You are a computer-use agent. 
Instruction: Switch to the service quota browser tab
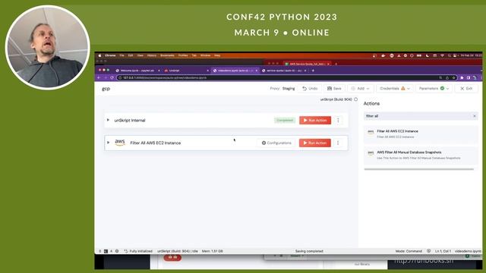[283, 71]
